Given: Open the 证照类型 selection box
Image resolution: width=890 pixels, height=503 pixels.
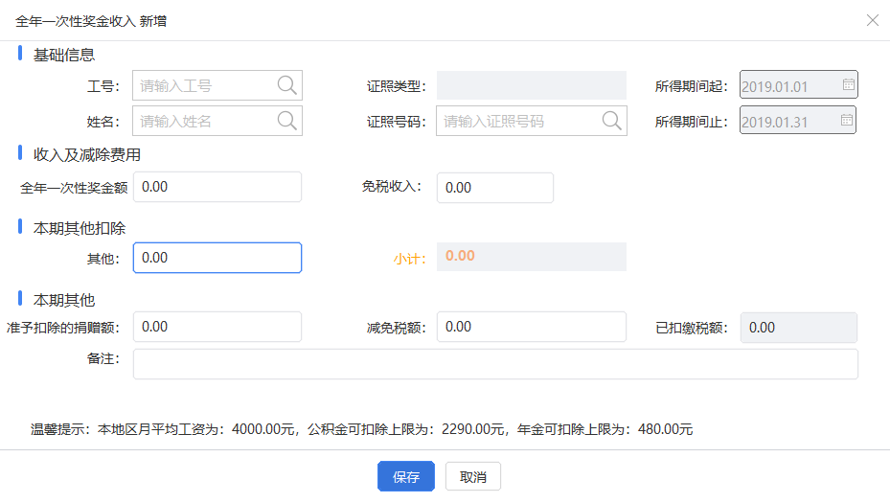Looking at the screenshot, I should pyautogui.click(x=532, y=85).
